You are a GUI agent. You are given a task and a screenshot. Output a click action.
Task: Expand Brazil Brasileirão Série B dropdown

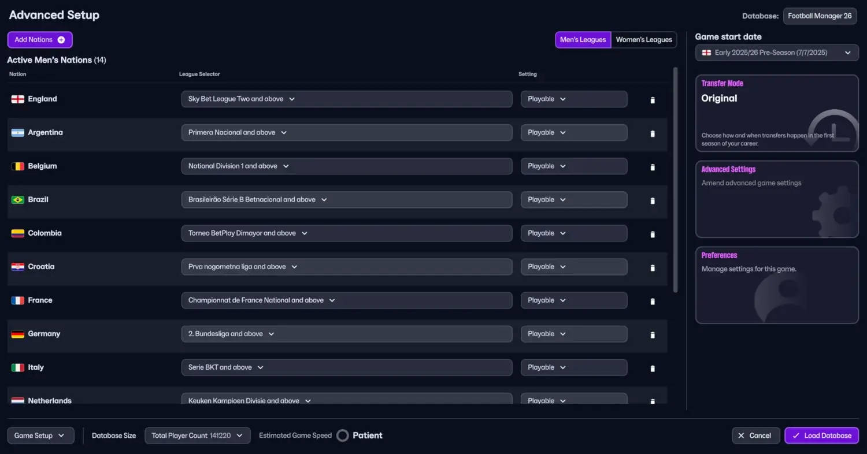point(347,199)
